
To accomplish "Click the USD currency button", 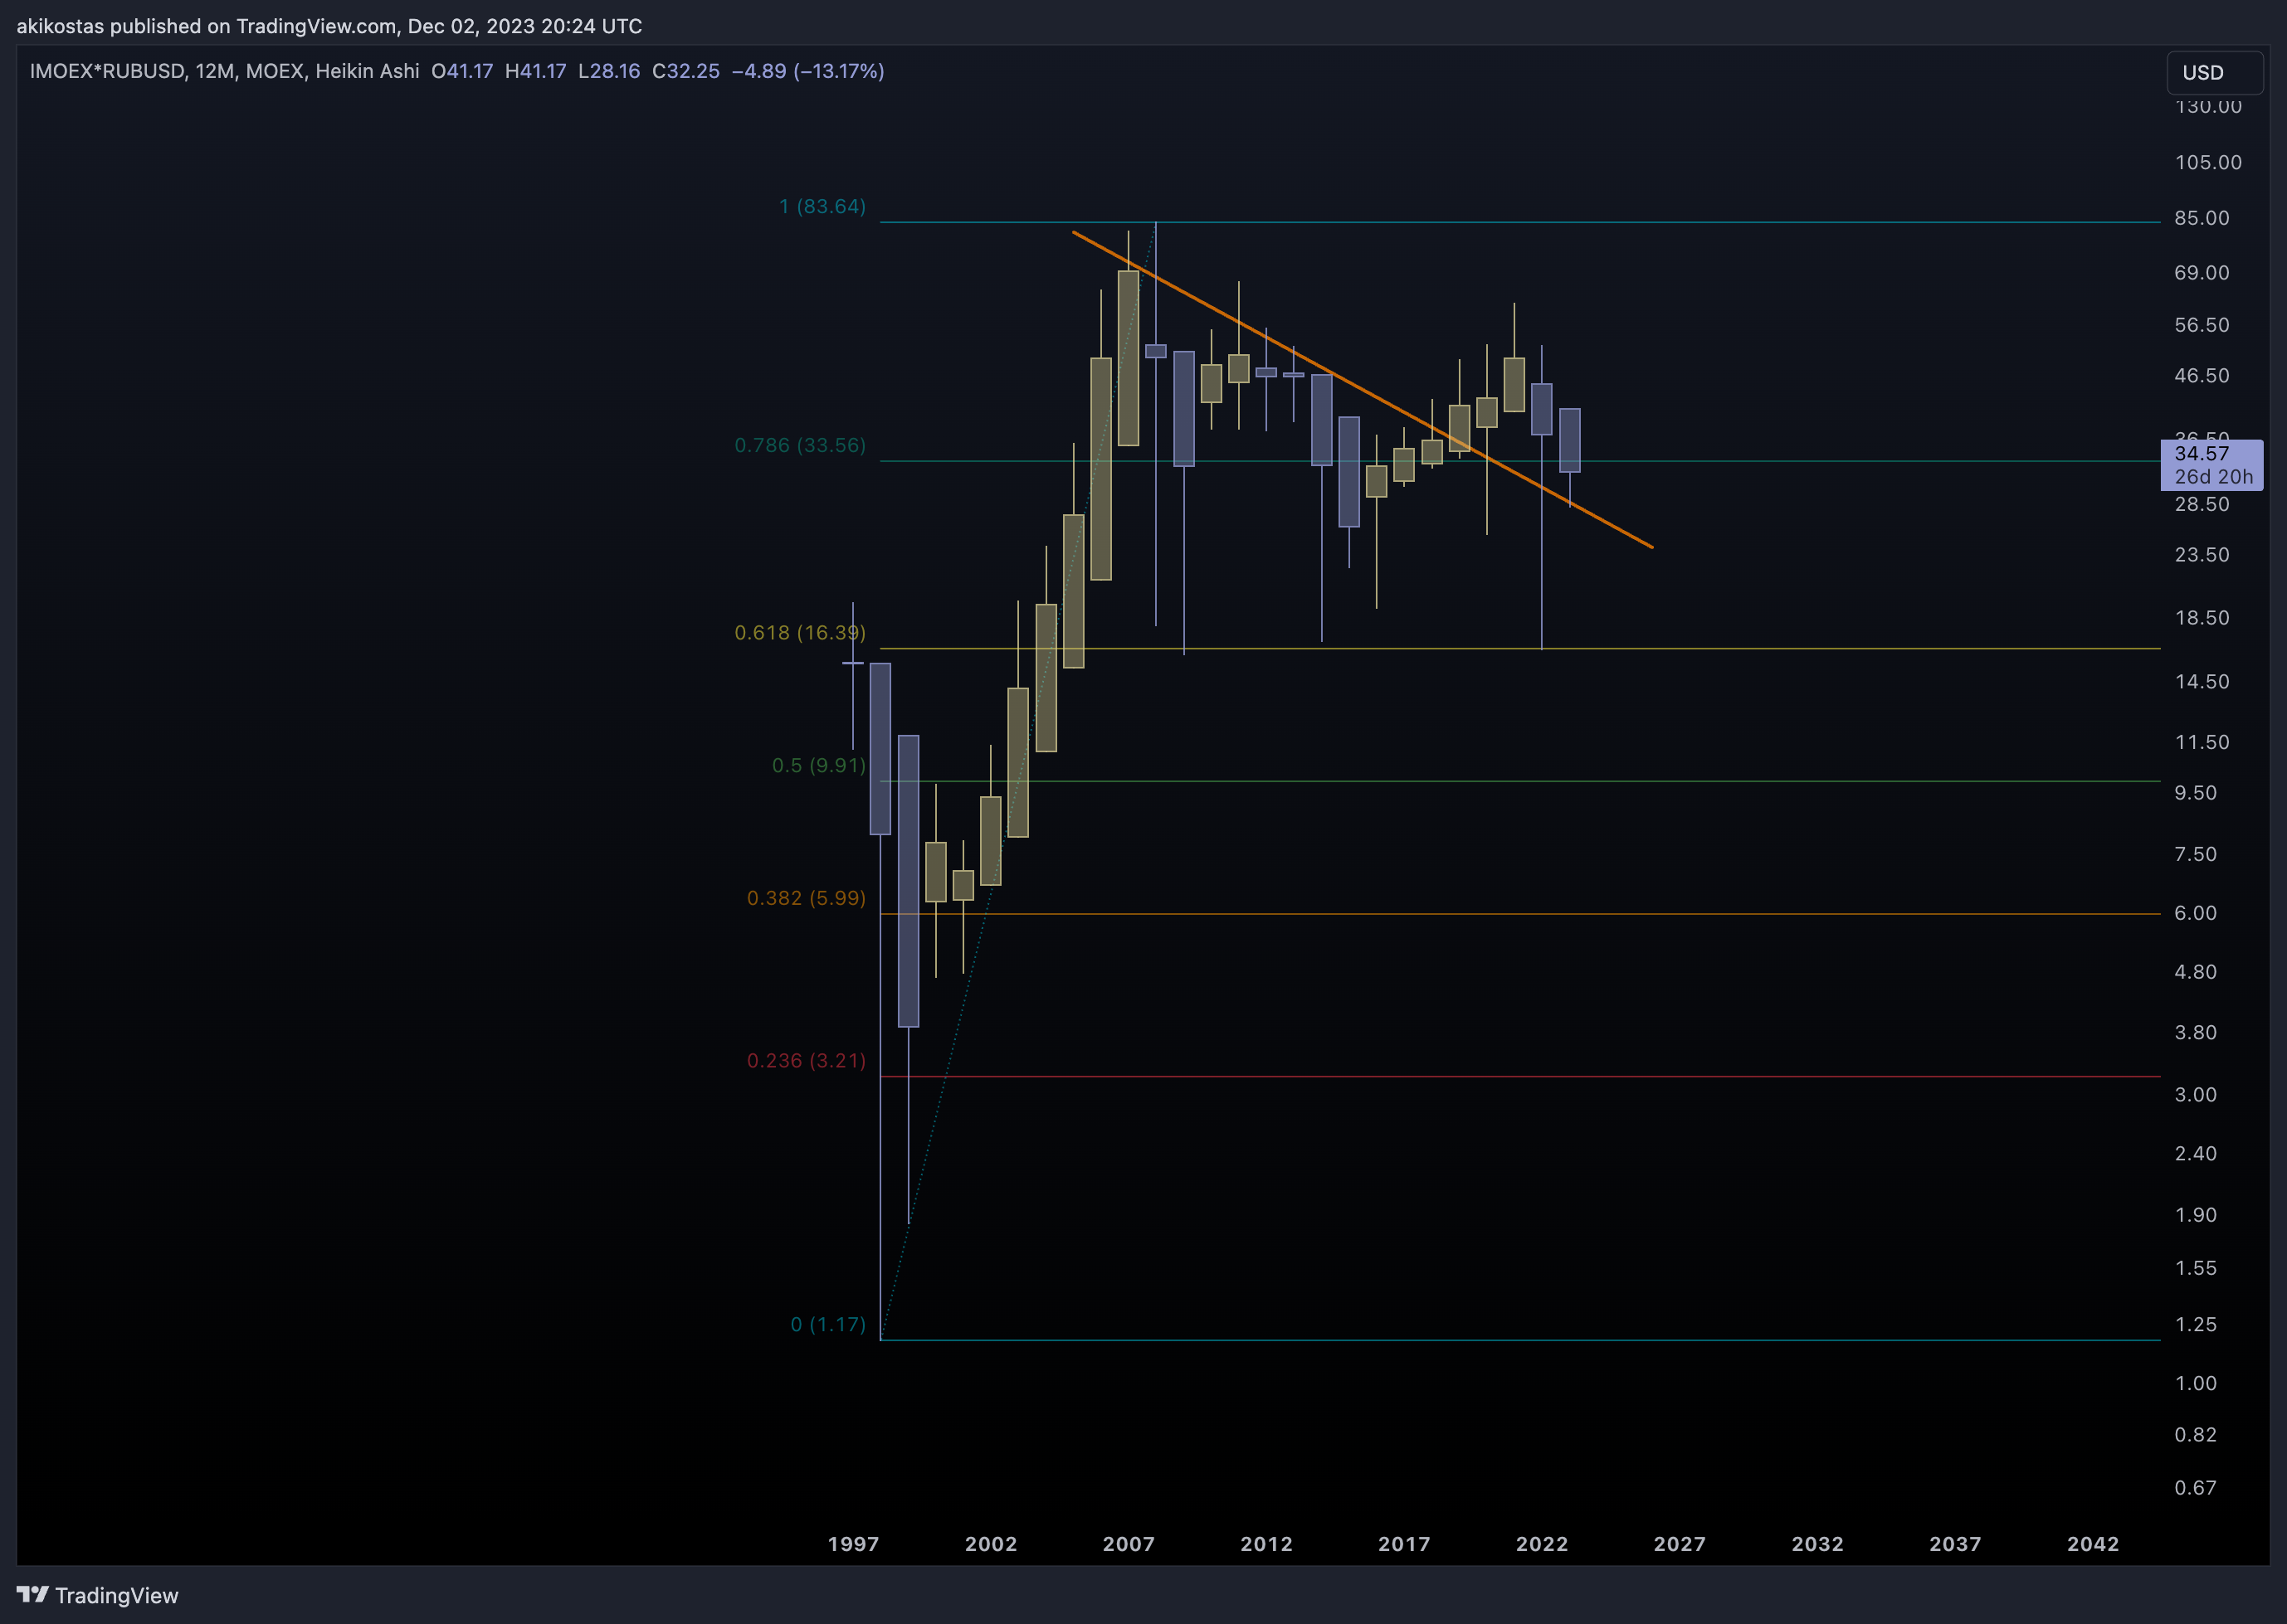I will [x=2215, y=72].
